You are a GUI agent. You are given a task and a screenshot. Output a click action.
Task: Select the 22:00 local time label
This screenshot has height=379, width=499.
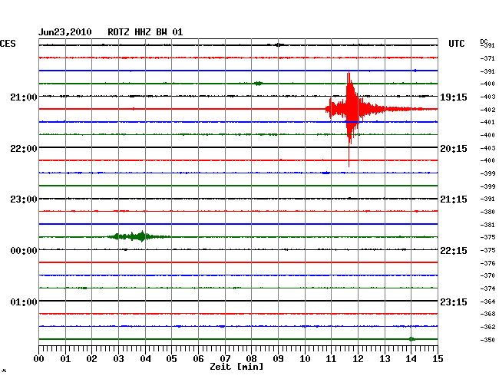click(x=24, y=149)
